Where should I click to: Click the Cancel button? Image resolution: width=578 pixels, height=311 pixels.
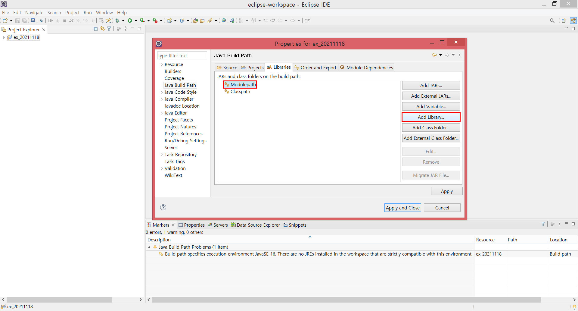point(442,208)
